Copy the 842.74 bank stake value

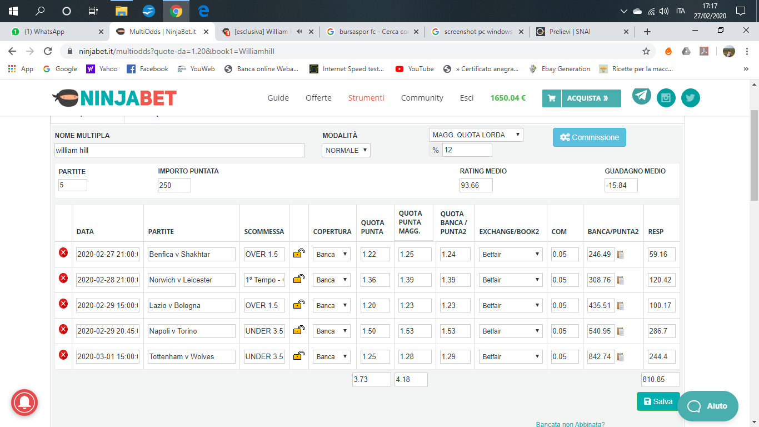click(x=621, y=357)
